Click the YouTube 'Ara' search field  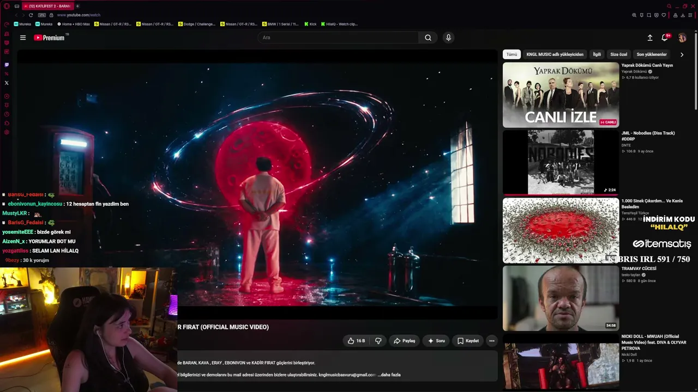click(338, 38)
